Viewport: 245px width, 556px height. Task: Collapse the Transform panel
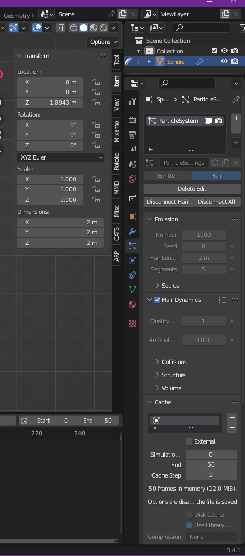19,56
